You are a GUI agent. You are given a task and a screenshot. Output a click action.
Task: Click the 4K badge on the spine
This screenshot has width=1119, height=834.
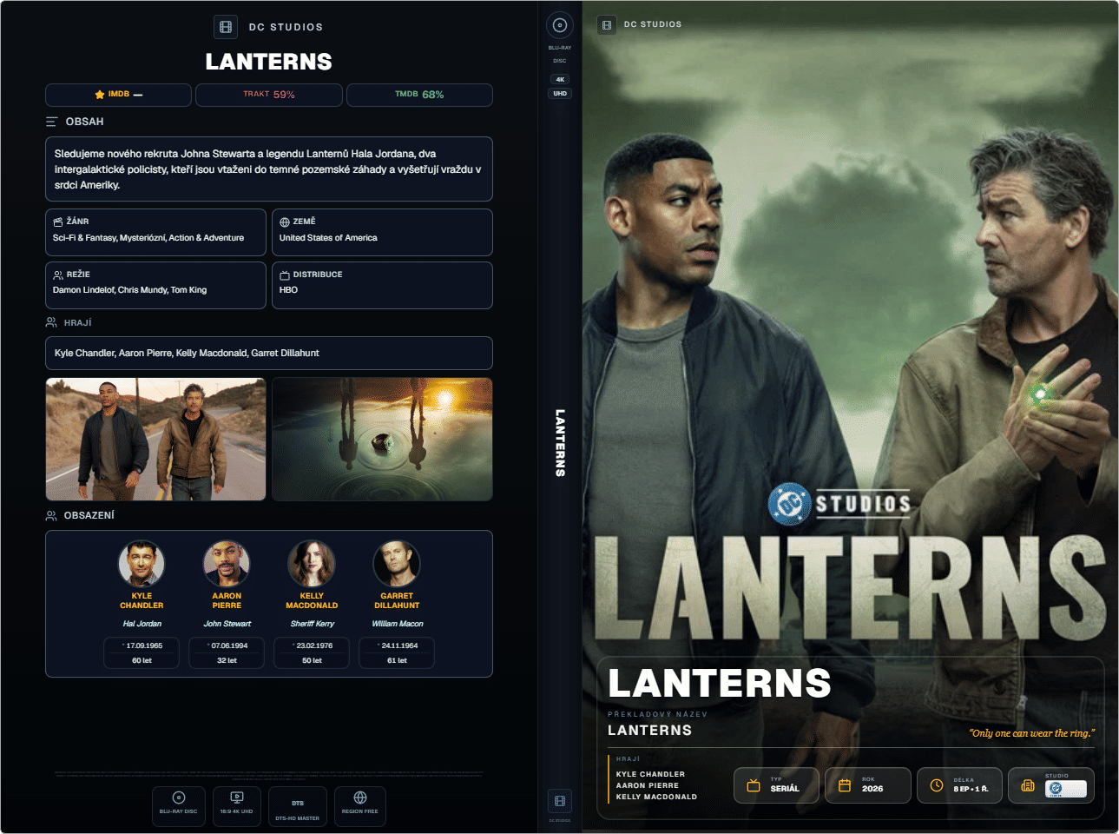click(560, 79)
